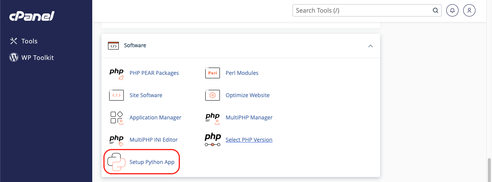This screenshot has width=492, height=182.
Task: Open notifications bell
Action: click(452, 10)
